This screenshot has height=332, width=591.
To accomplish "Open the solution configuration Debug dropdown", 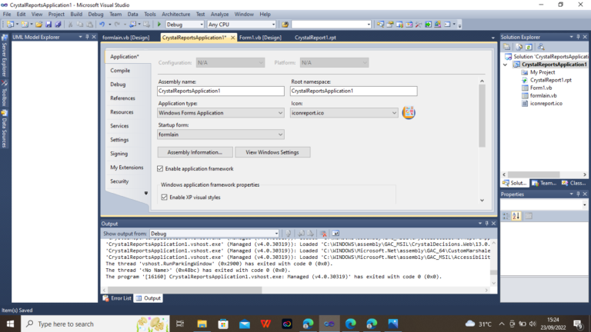I will point(185,25).
